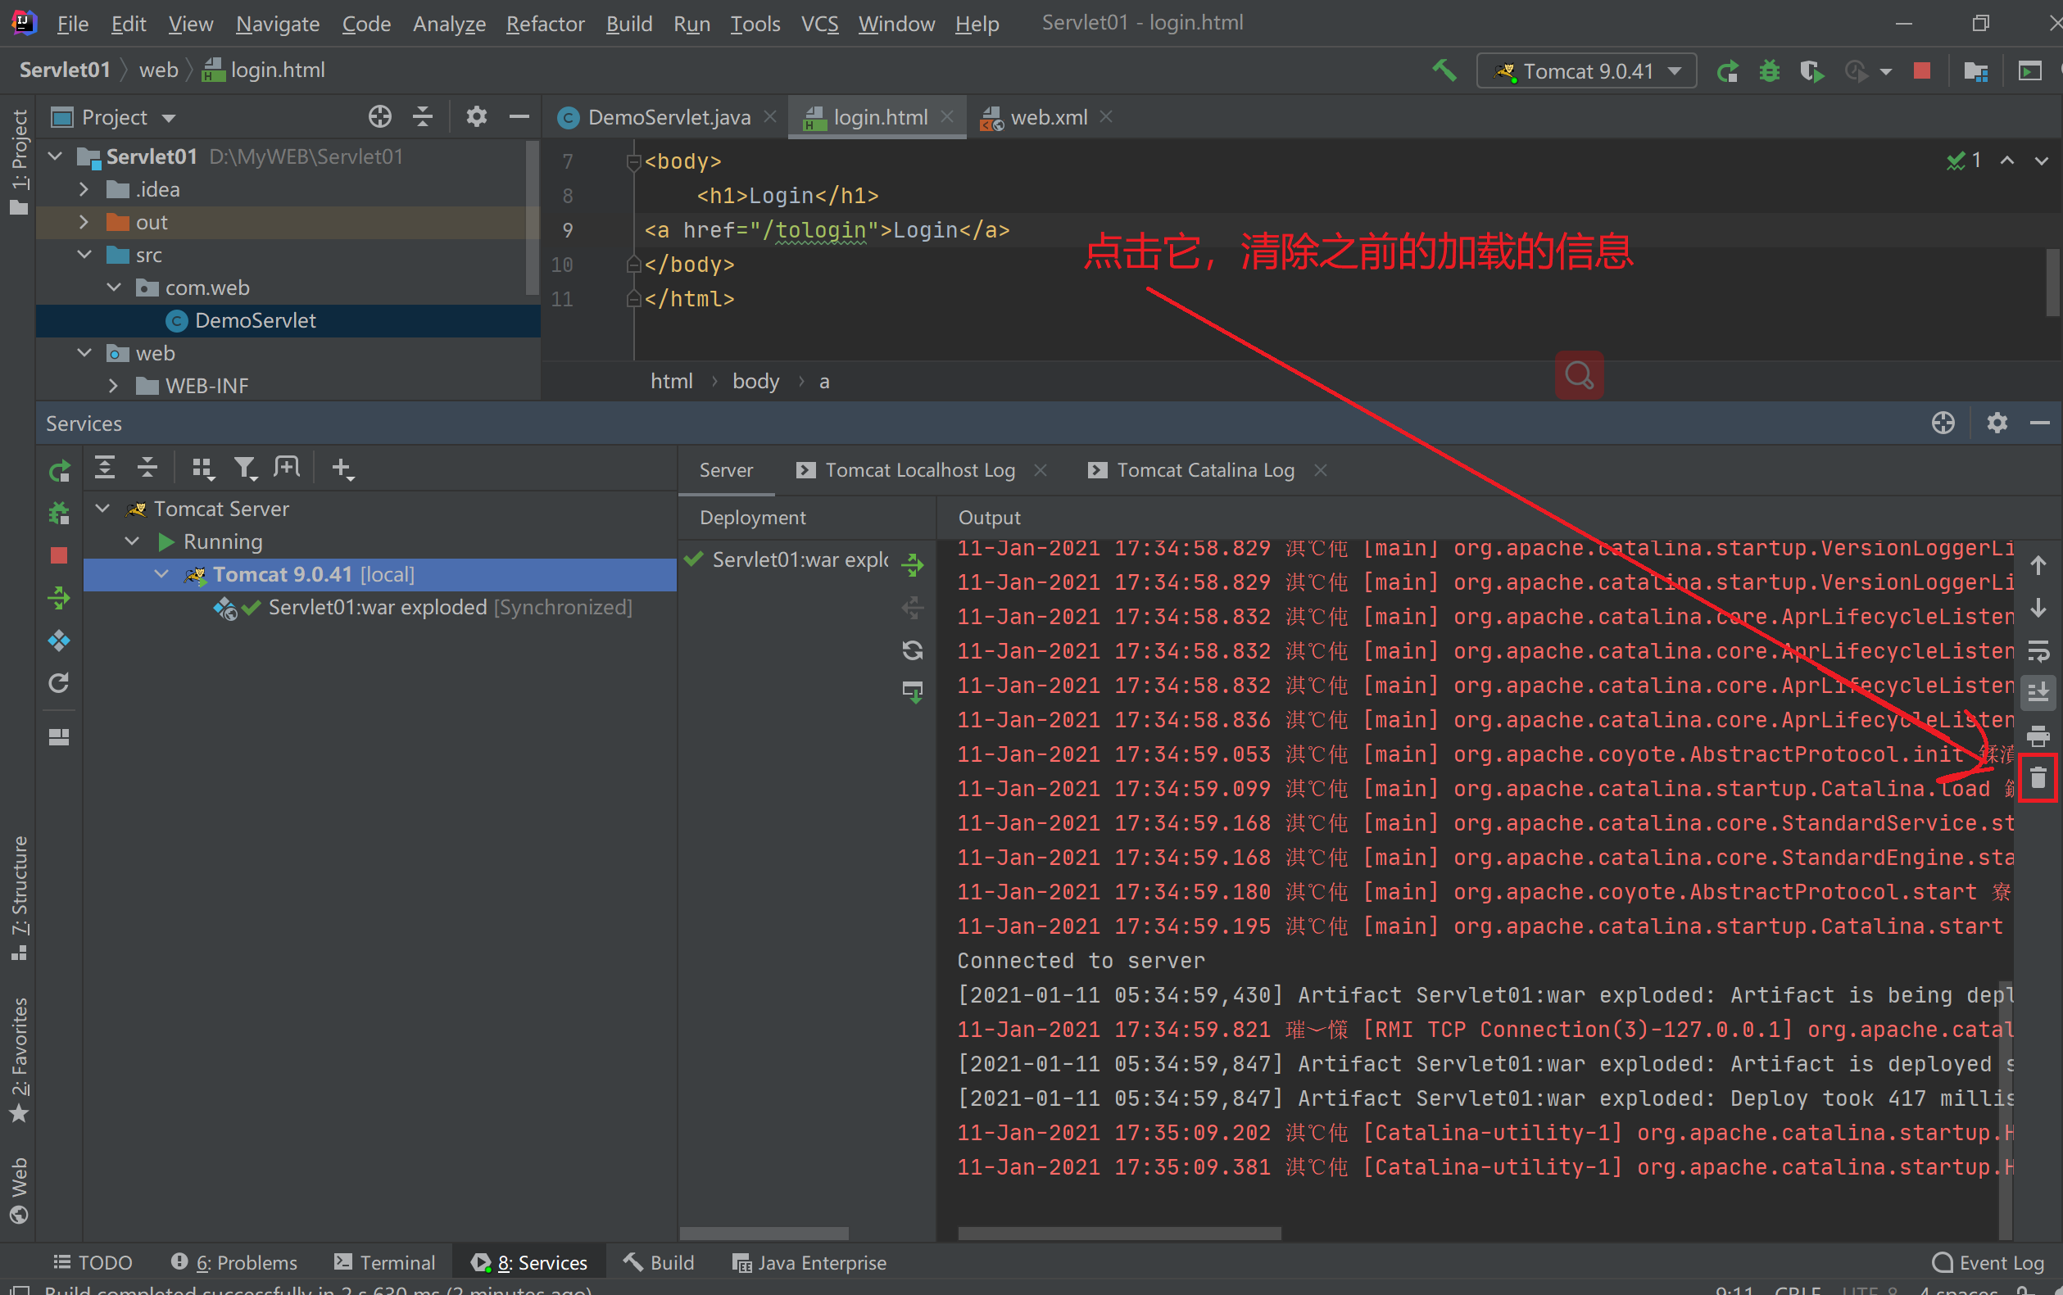This screenshot has height=1295, width=2063.
Task: Select the DemoServlet class in project tree
Action: (255, 321)
